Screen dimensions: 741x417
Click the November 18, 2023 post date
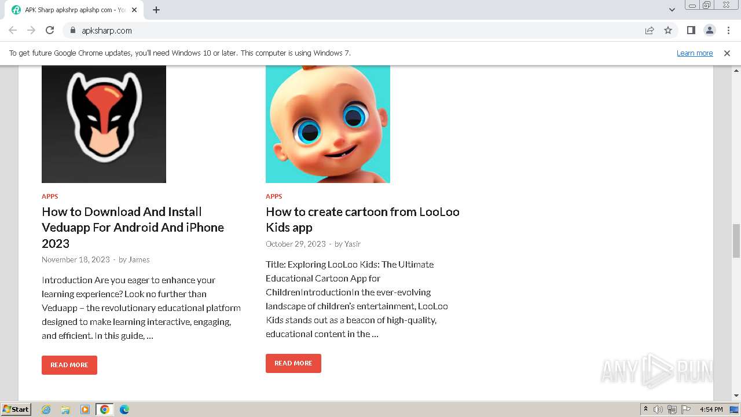click(76, 259)
